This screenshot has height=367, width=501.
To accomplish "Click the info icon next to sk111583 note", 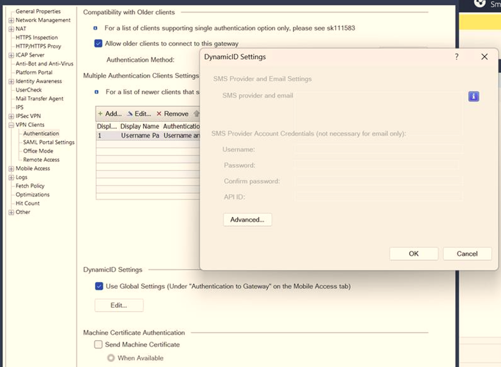I will point(95,28).
